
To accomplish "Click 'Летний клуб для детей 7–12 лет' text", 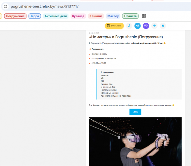I will tap(148, 43).
